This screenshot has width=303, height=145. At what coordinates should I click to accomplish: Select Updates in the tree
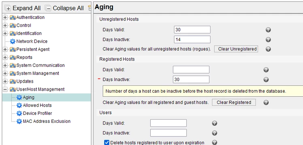point(25,81)
